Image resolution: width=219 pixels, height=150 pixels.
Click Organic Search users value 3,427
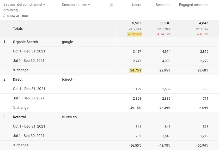[137, 51]
